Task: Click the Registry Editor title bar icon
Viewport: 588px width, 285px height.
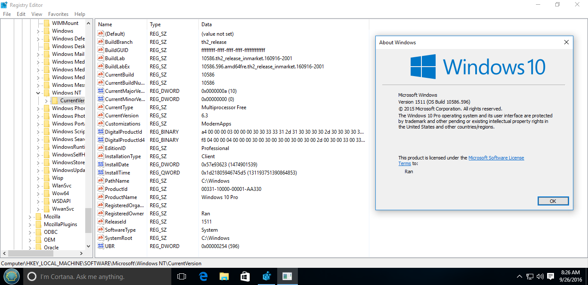Action: point(4,4)
